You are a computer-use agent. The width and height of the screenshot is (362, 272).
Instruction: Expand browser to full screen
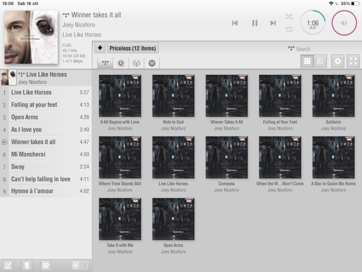353,61
